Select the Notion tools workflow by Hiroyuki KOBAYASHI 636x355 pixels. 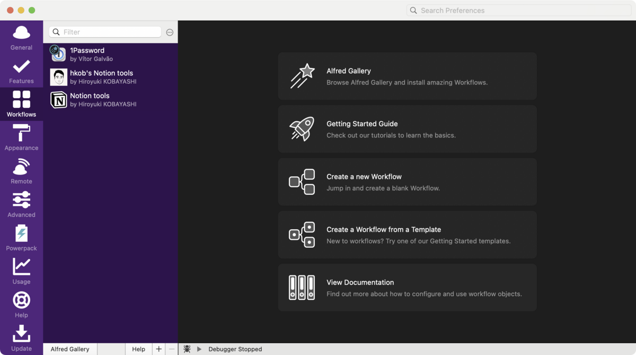[x=110, y=100]
